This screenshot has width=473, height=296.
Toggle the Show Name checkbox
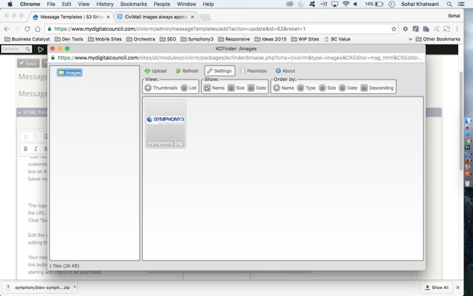pyautogui.click(x=207, y=88)
